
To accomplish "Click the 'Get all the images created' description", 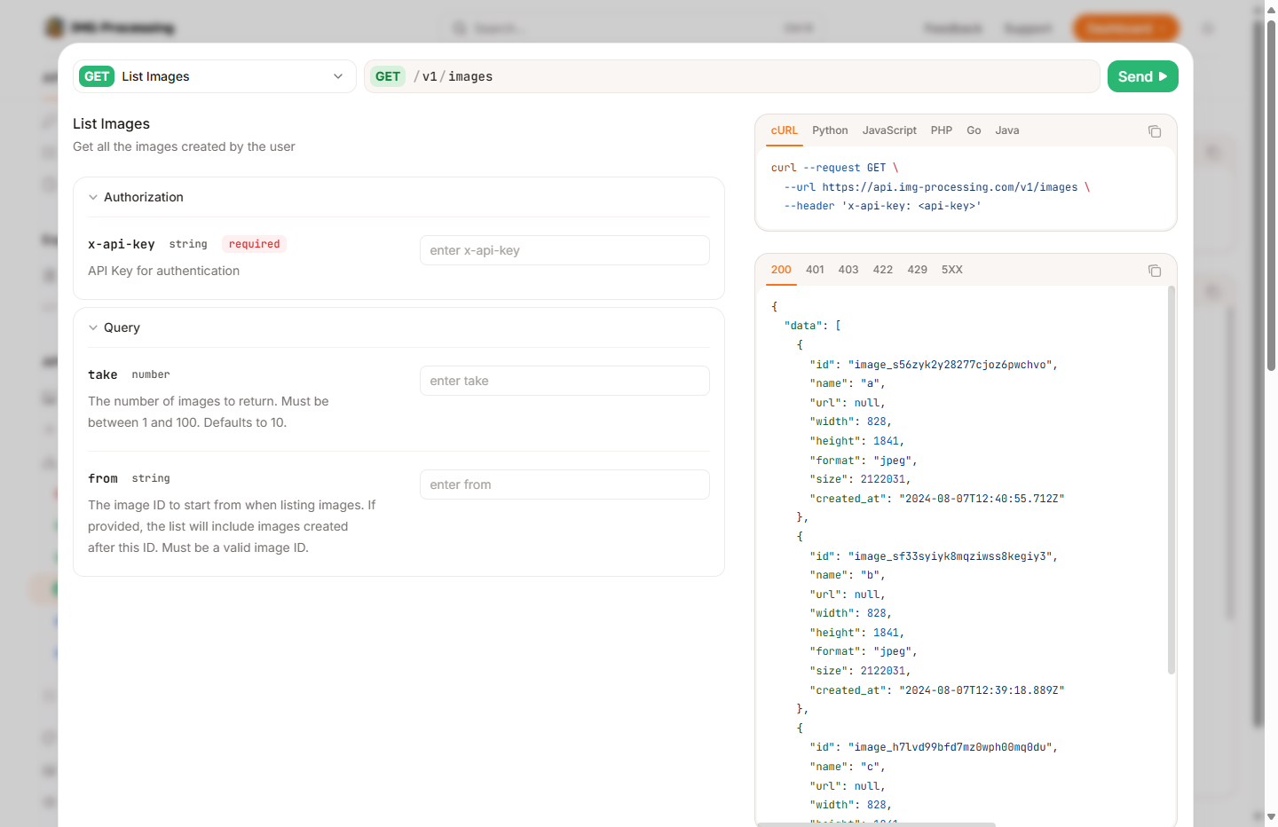I will click(x=184, y=146).
